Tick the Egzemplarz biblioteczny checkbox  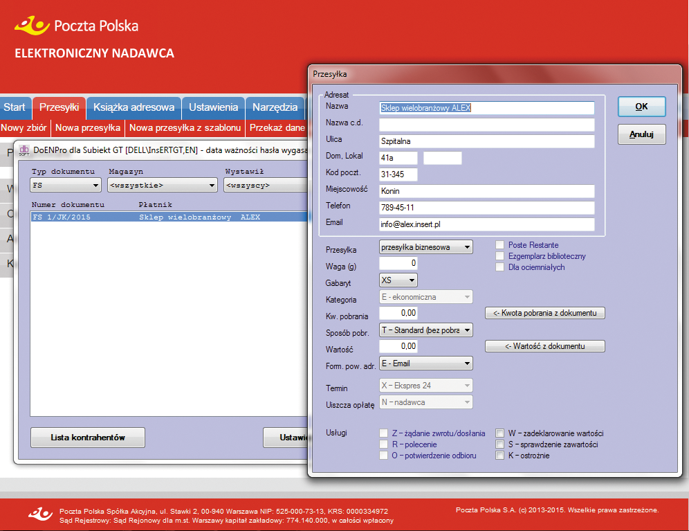coord(499,256)
